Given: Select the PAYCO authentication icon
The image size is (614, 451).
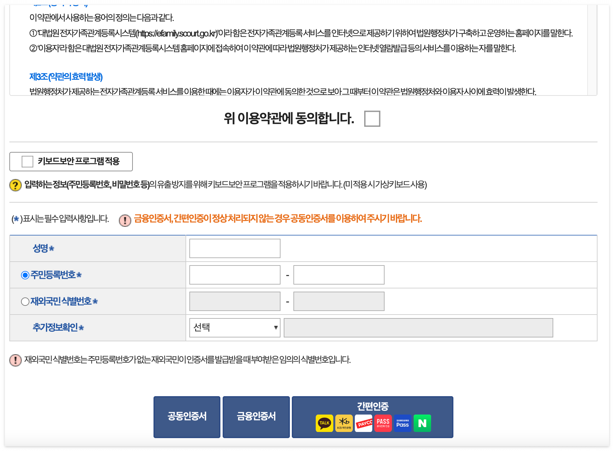Looking at the screenshot, I should pos(364,423).
